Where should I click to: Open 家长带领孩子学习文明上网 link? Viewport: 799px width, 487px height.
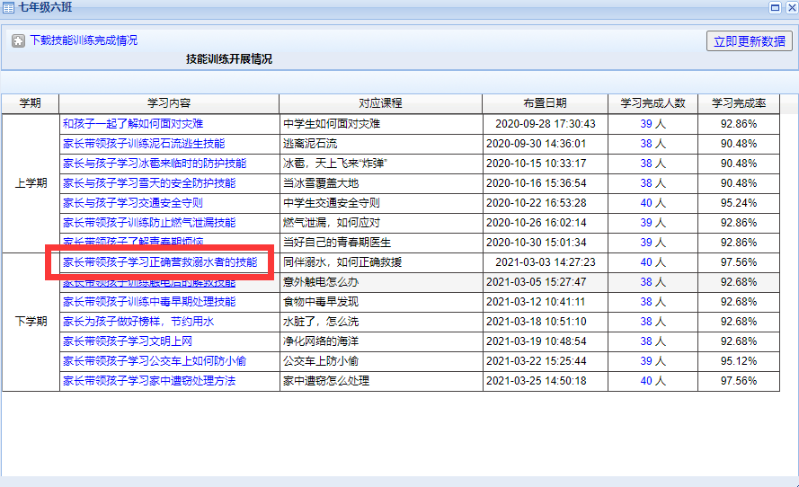coord(127,341)
